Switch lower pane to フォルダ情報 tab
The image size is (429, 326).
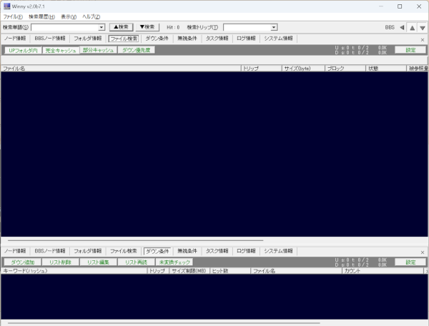(x=88, y=251)
